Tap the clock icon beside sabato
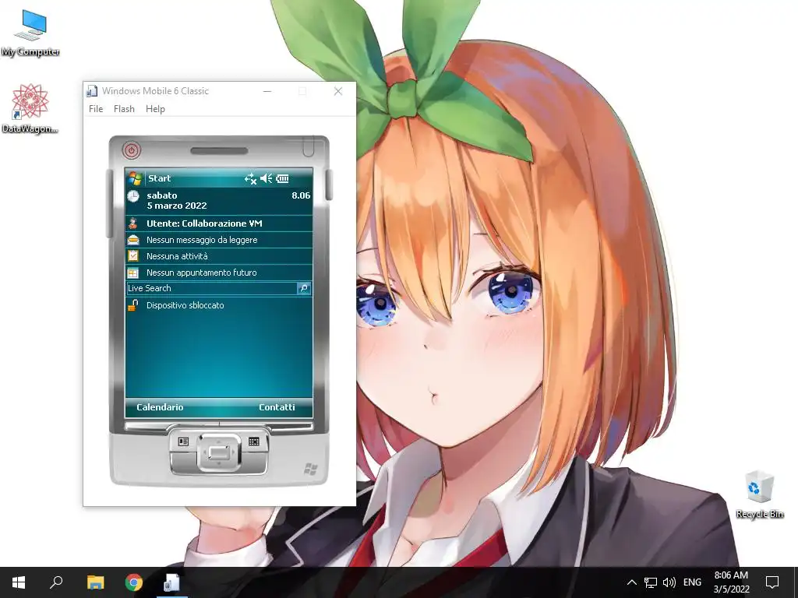798x598 pixels. [x=133, y=196]
